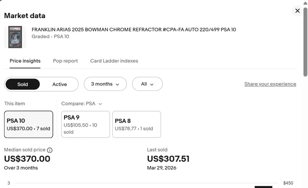Expand the Compare: PSA dropdown
The height and width of the screenshot is (188, 308).
click(81, 103)
